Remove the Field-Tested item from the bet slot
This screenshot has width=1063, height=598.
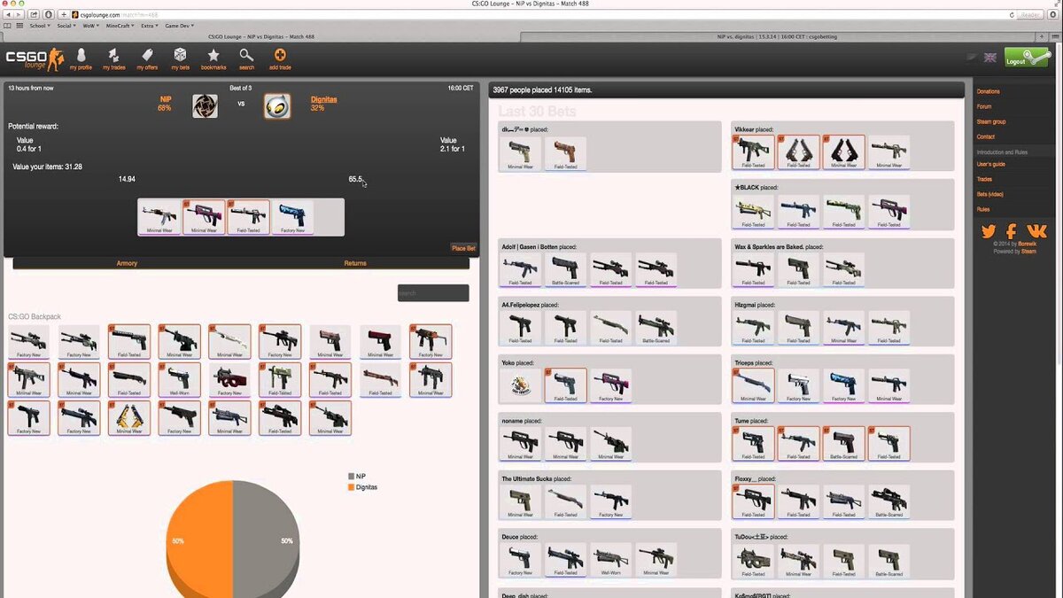click(x=250, y=217)
